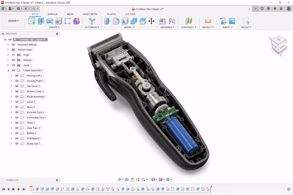Open the SELECT menu
Viewport: 293px width, 195px height.
click(246, 27)
